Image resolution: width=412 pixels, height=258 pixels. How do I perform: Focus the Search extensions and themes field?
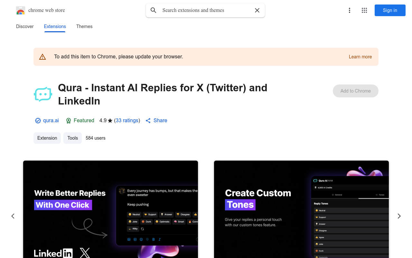click(206, 10)
